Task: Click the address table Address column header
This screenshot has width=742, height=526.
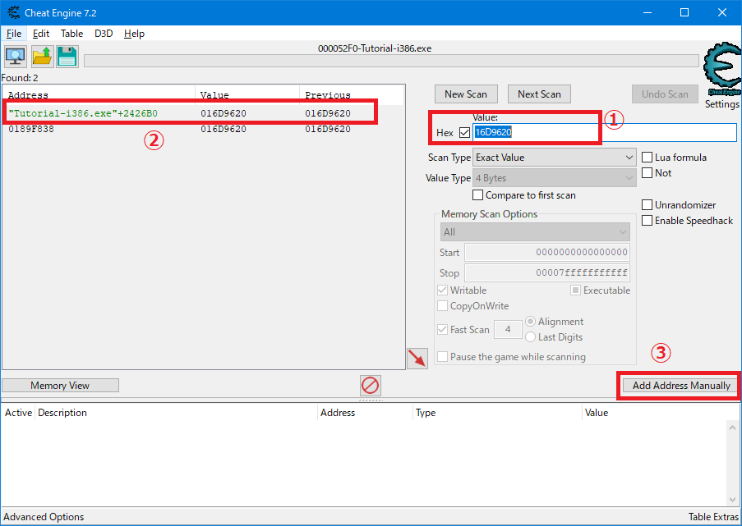Action: pos(365,413)
